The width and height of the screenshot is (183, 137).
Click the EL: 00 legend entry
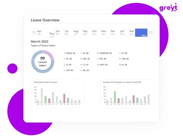(123, 65)
